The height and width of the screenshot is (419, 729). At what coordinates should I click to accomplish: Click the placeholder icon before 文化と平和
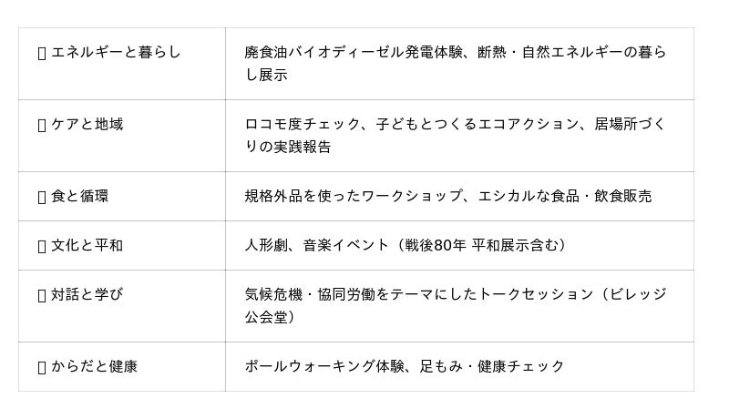click(x=41, y=246)
